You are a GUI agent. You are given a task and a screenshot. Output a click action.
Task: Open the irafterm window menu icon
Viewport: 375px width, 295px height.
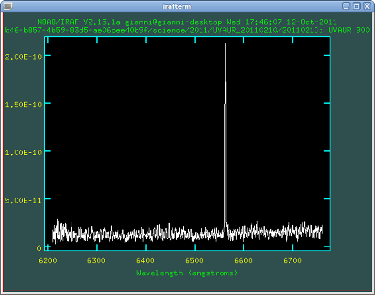8,6
